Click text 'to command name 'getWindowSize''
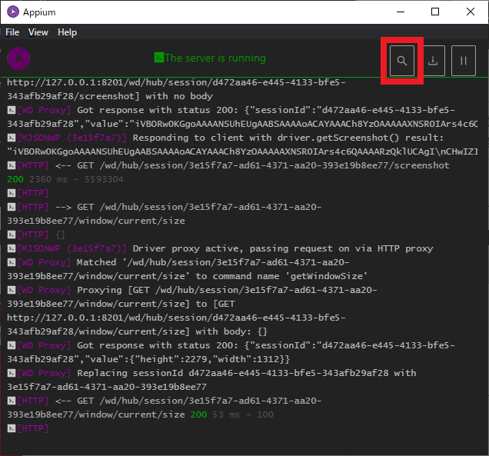This screenshot has height=456, width=489. pos(282,276)
